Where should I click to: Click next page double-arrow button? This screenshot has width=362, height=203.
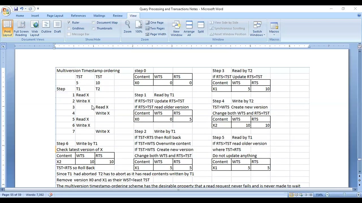click(359, 185)
